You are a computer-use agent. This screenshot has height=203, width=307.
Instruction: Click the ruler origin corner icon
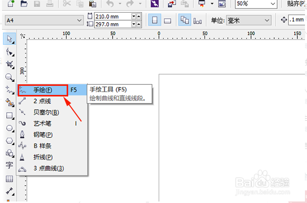[23, 36]
